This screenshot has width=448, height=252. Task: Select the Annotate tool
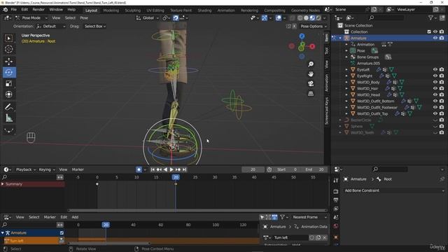[9, 107]
